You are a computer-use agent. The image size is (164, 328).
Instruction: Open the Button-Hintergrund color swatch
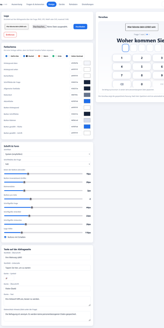(x=87, y=108)
